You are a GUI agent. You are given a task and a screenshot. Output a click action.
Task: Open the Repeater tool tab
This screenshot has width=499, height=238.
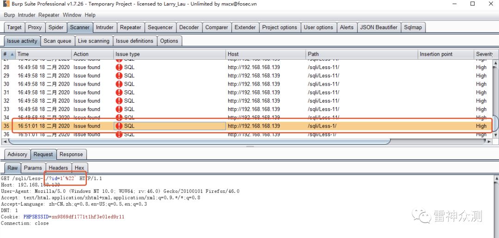(130, 27)
